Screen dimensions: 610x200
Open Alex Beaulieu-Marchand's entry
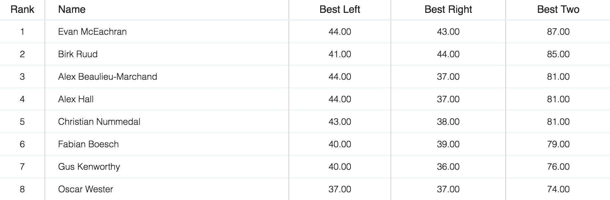107,77
